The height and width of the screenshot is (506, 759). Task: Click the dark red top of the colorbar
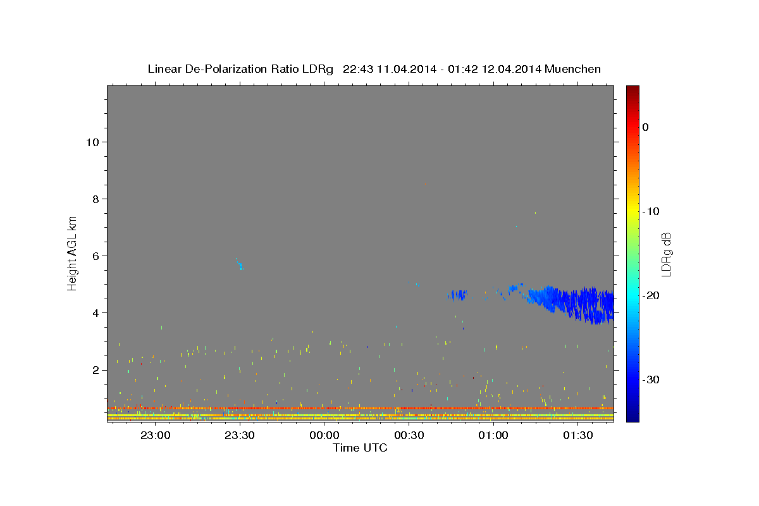[x=632, y=89]
